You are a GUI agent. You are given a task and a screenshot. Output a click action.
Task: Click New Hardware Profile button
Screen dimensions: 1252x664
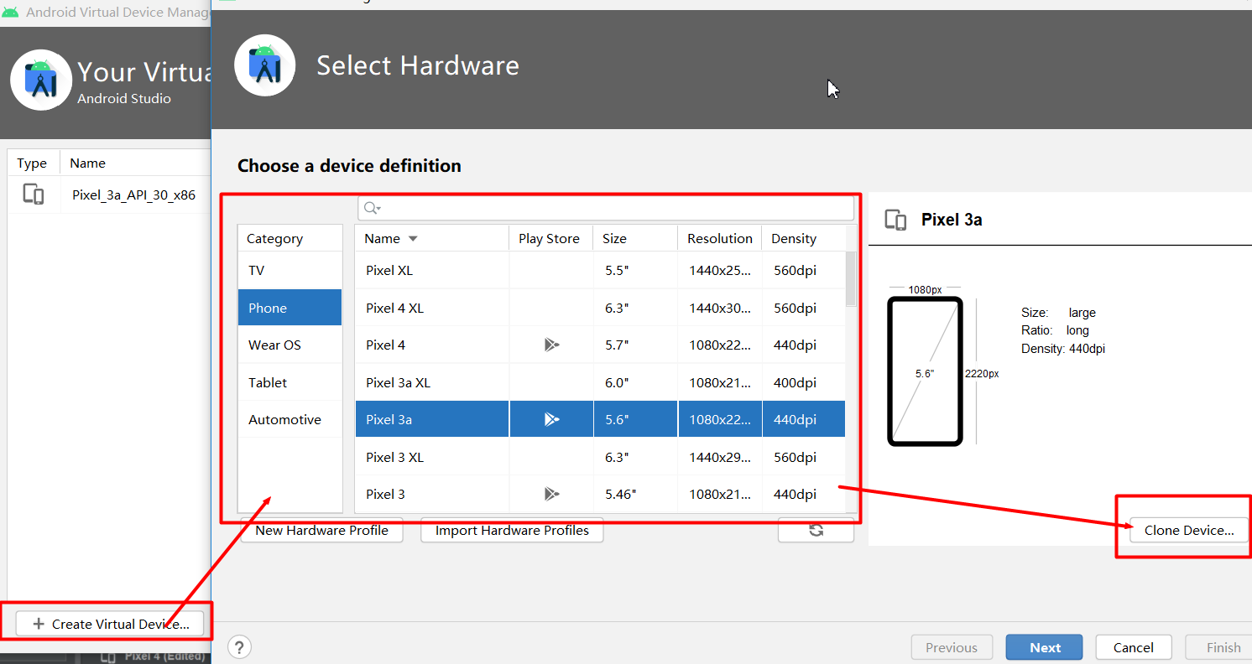322,530
